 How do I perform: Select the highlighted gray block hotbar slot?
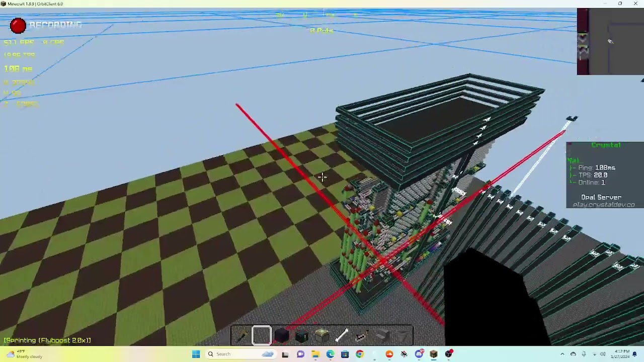pyautogui.click(x=262, y=336)
